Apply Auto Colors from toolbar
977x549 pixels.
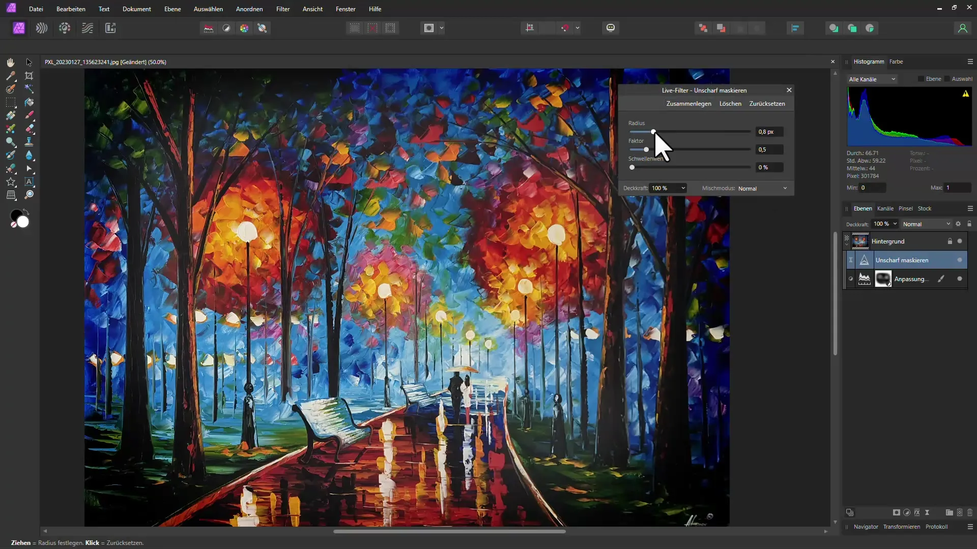pyautogui.click(x=244, y=28)
